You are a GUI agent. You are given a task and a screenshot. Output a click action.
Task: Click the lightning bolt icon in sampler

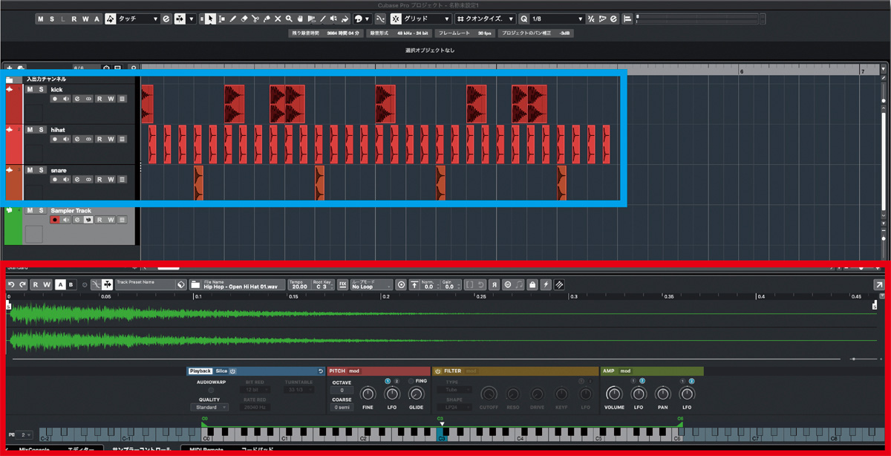click(546, 284)
